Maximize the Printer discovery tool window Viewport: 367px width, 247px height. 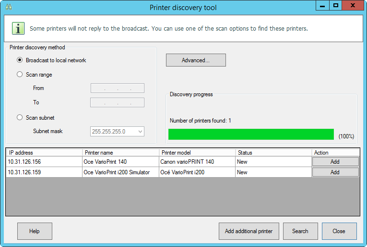coord(336,5)
